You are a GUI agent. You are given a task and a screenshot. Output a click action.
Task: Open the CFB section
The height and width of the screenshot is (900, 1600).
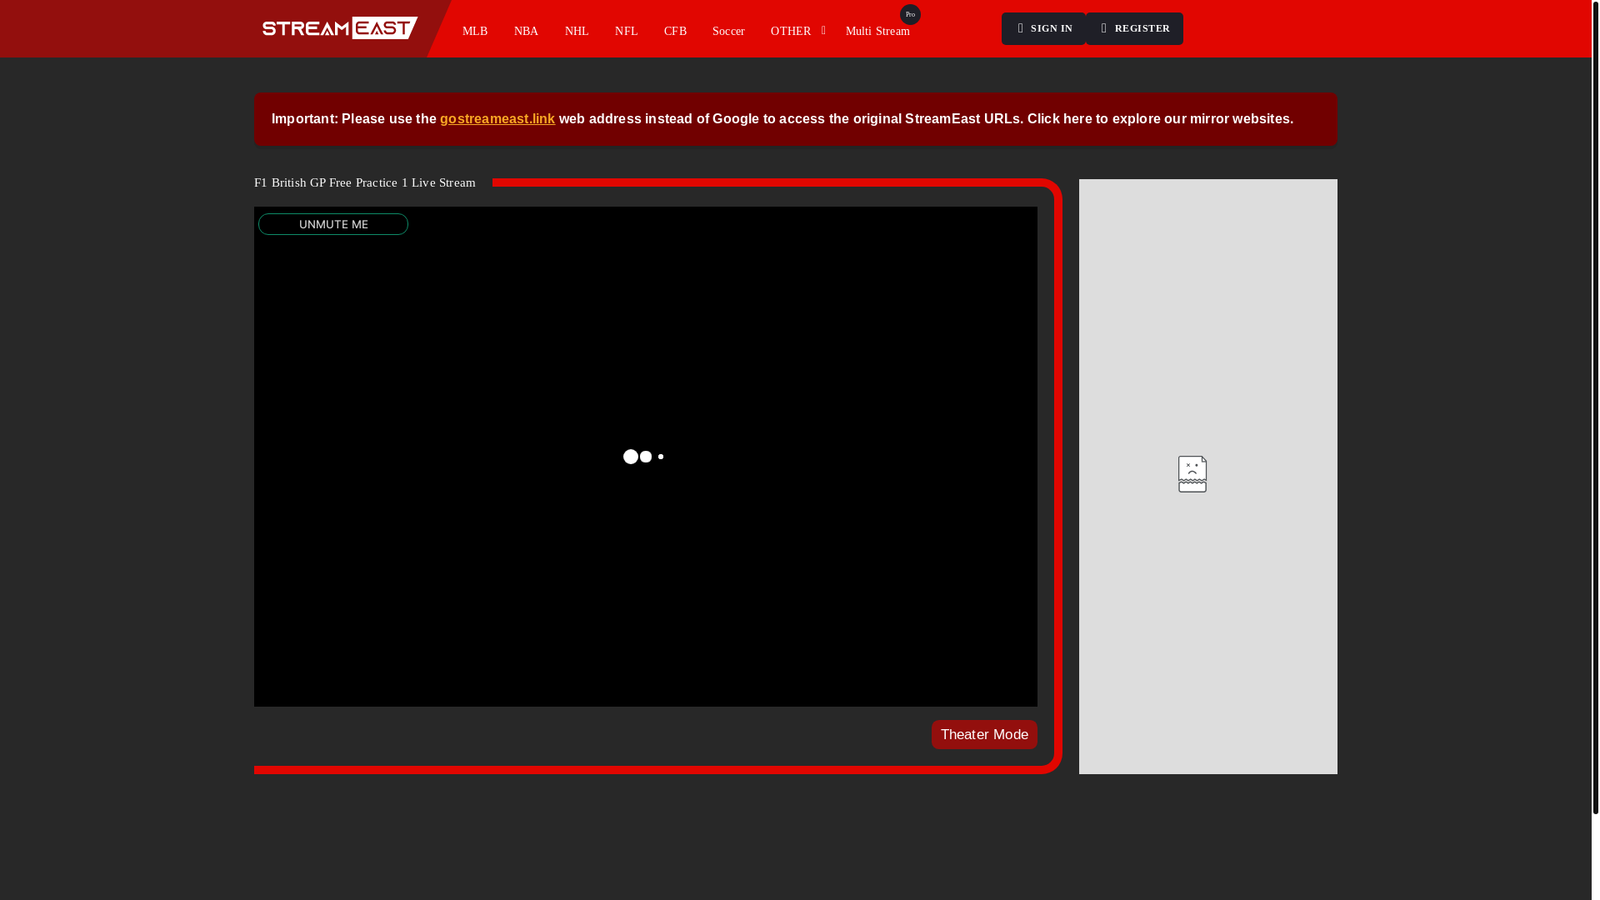coord(675,31)
